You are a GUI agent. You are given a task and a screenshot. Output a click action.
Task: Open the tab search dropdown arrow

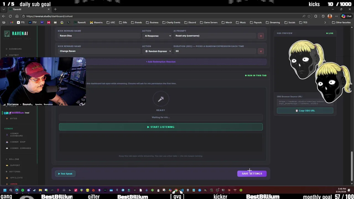coord(3,9)
